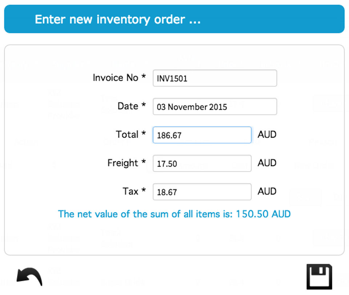The image size is (349, 295).
Task: Click the "Invoice No" label text
Action: point(115,78)
